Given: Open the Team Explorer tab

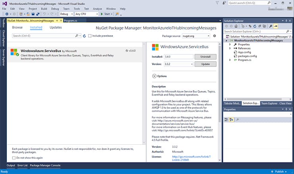Looking at the screenshot, I should coord(269,103).
